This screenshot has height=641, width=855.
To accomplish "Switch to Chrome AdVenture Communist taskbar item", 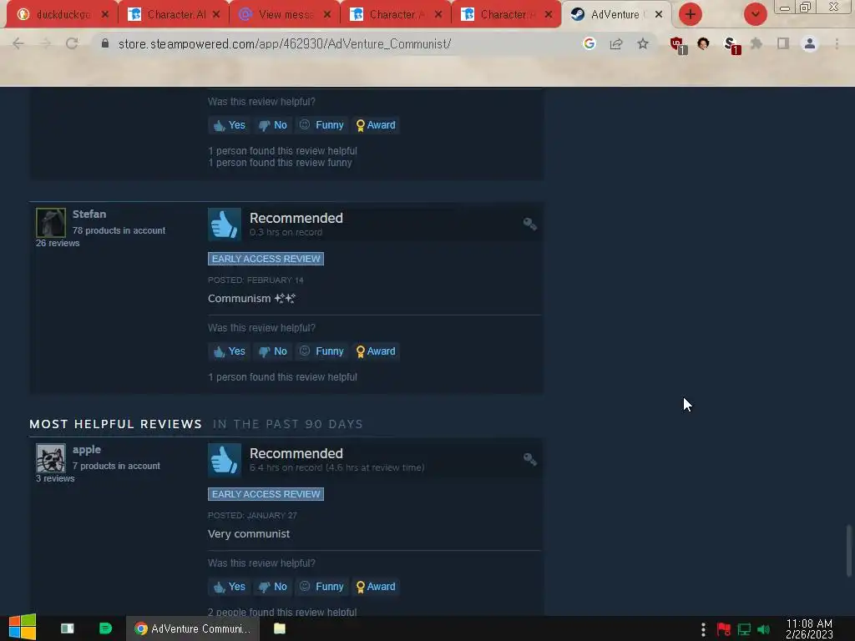I will [193, 628].
